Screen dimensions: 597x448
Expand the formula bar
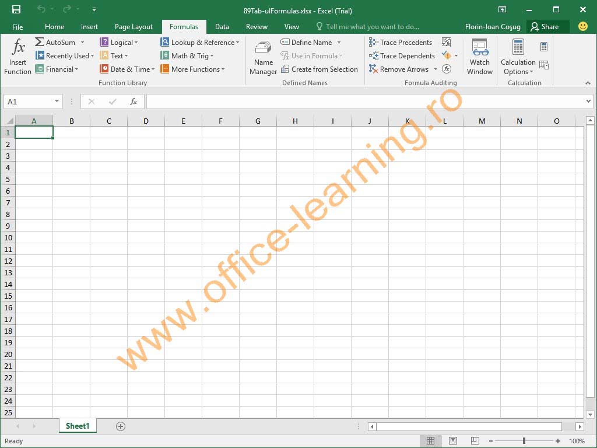click(x=588, y=101)
